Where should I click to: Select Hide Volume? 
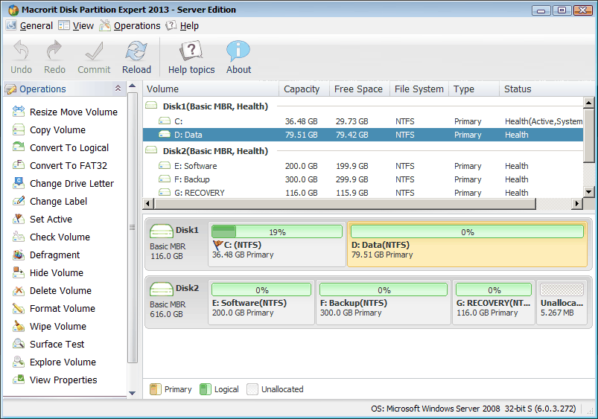(48, 272)
